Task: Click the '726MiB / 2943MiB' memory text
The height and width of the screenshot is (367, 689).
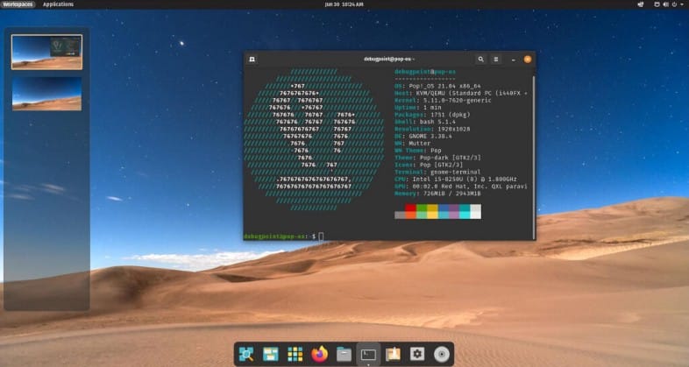Action: 451,194
